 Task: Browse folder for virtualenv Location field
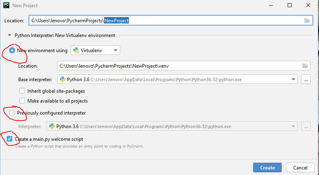(x=305, y=66)
